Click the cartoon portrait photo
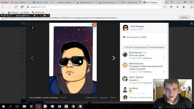Image resolution: width=194 pixels, height=109 pixels. pos(73,58)
